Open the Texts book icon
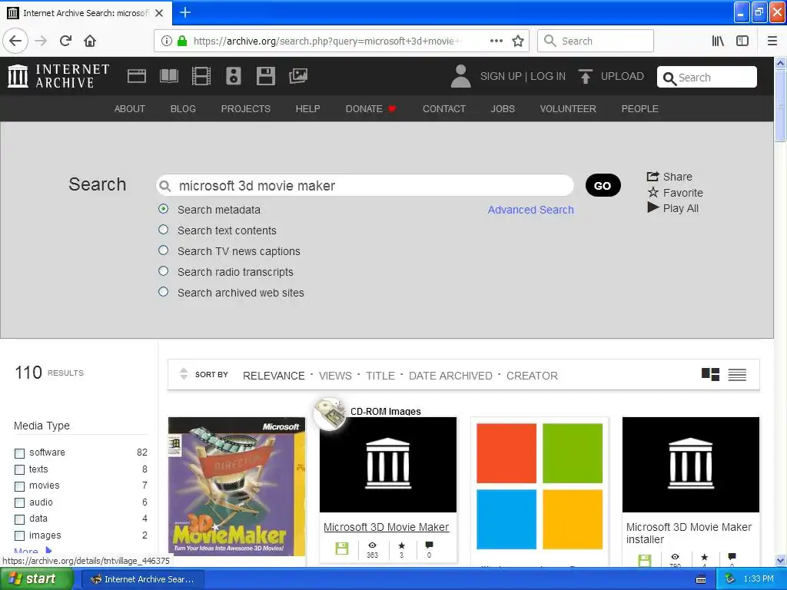The image size is (787, 590). click(168, 76)
